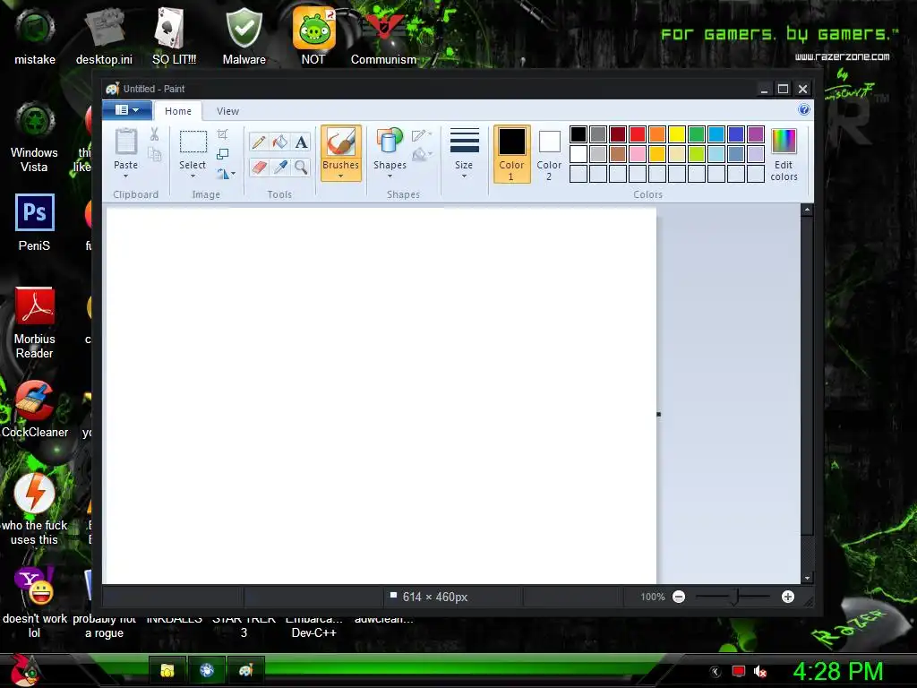The width and height of the screenshot is (917, 688).
Task: Click the Cut scissors icon
Action: pyautogui.click(x=154, y=134)
